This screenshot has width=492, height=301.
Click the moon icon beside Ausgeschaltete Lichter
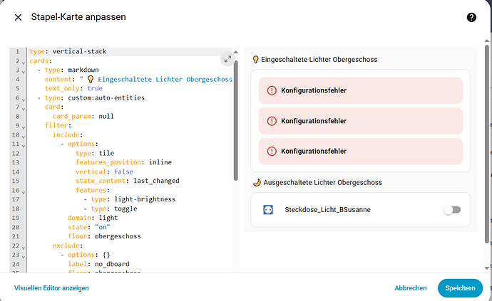(257, 183)
